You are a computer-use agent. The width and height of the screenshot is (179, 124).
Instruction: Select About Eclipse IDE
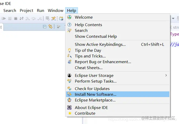tap(118, 107)
